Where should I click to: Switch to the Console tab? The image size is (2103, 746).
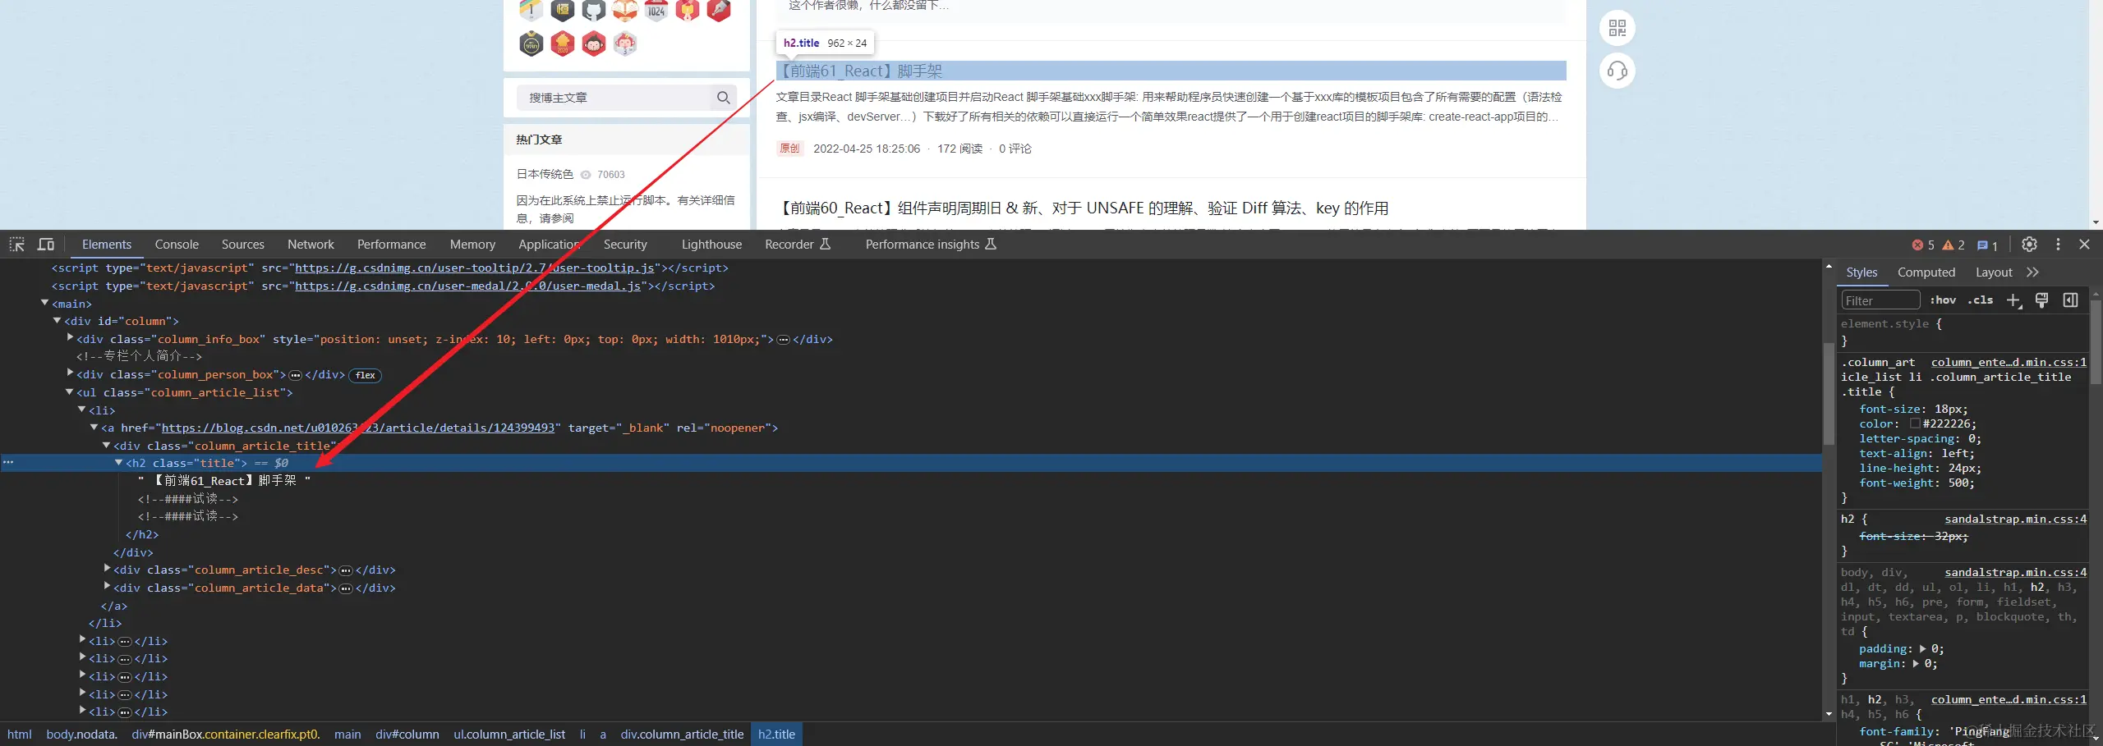(177, 245)
